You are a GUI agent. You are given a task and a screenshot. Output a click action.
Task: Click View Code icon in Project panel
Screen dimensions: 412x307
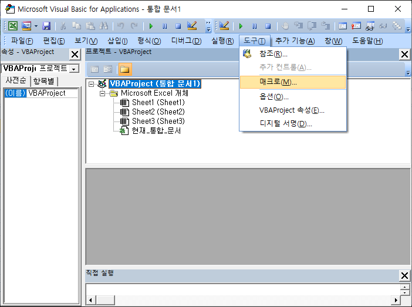[94, 69]
